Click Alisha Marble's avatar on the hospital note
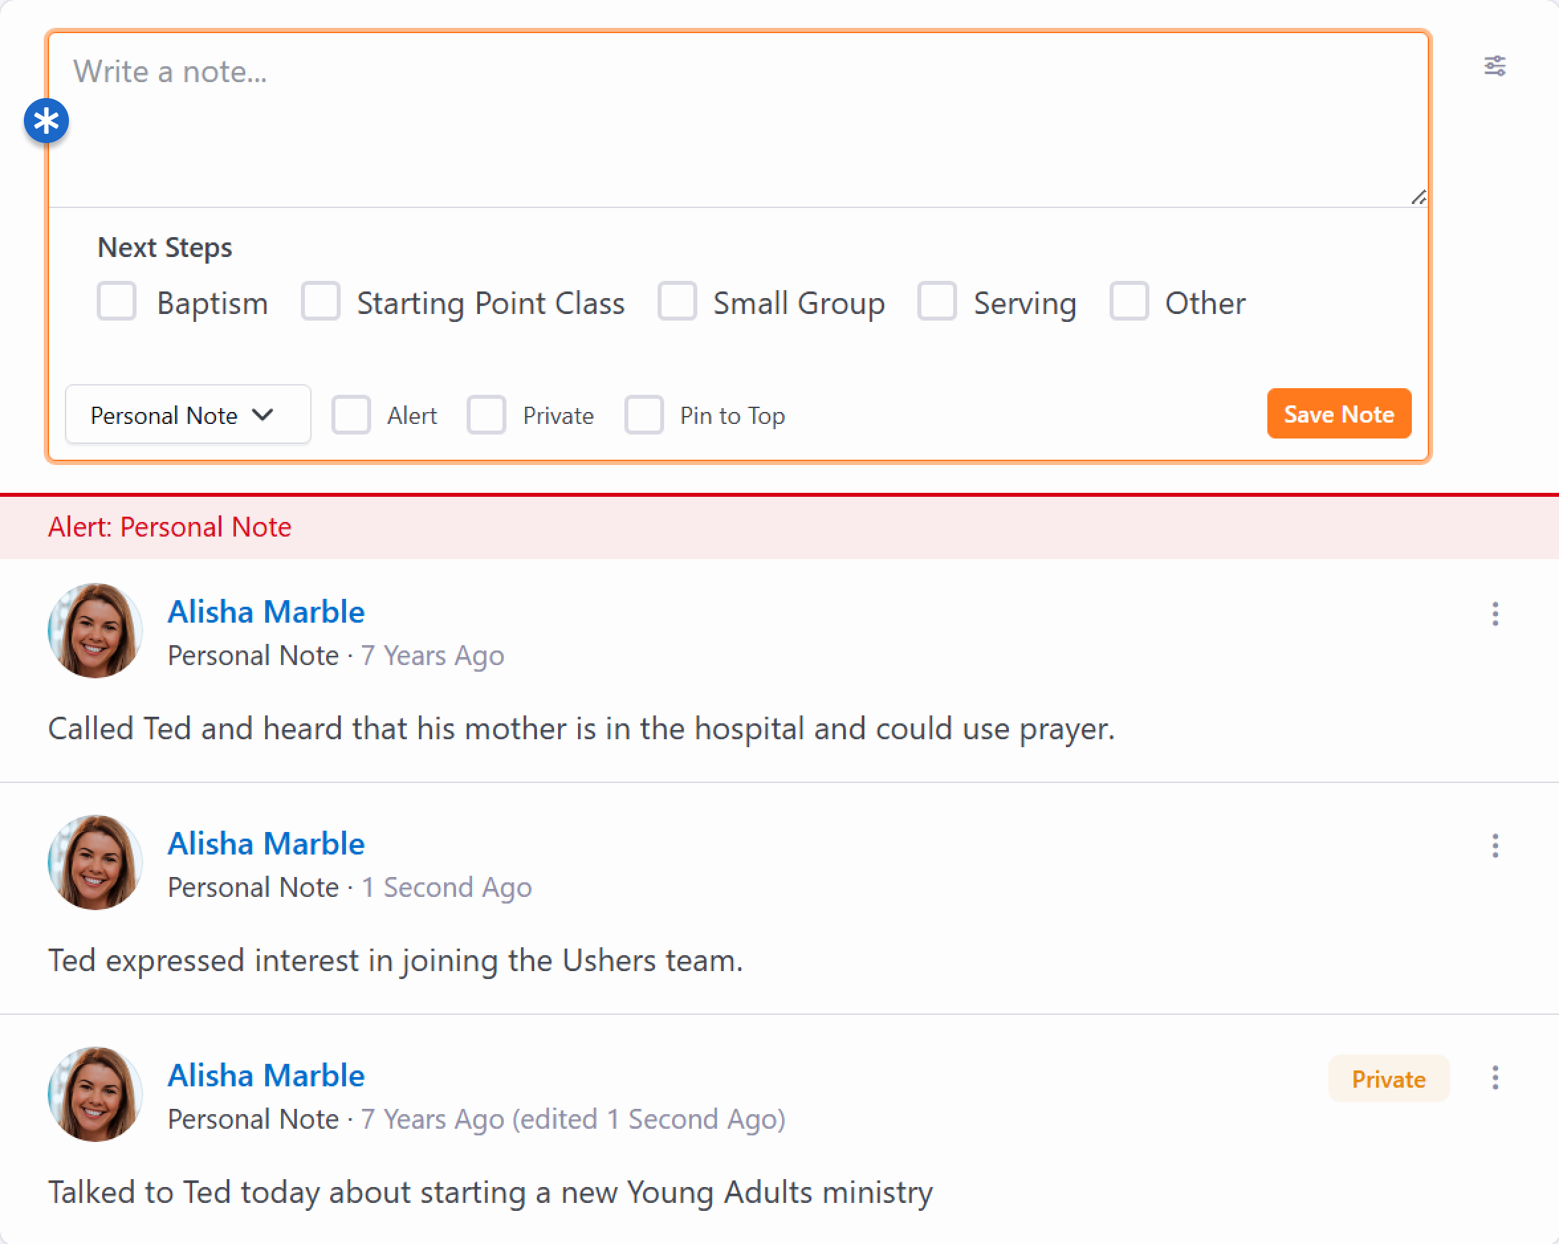The height and width of the screenshot is (1244, 1559). pos(95,631)
